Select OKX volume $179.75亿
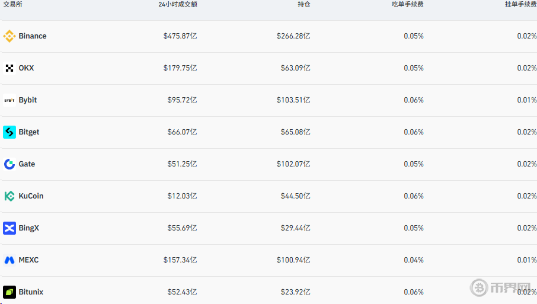This screenshot has width=537, height=304. (180, 68)
